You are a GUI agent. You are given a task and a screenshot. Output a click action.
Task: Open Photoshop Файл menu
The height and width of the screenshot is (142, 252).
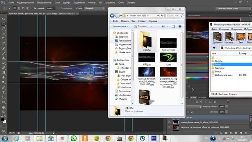pos(11,3)
